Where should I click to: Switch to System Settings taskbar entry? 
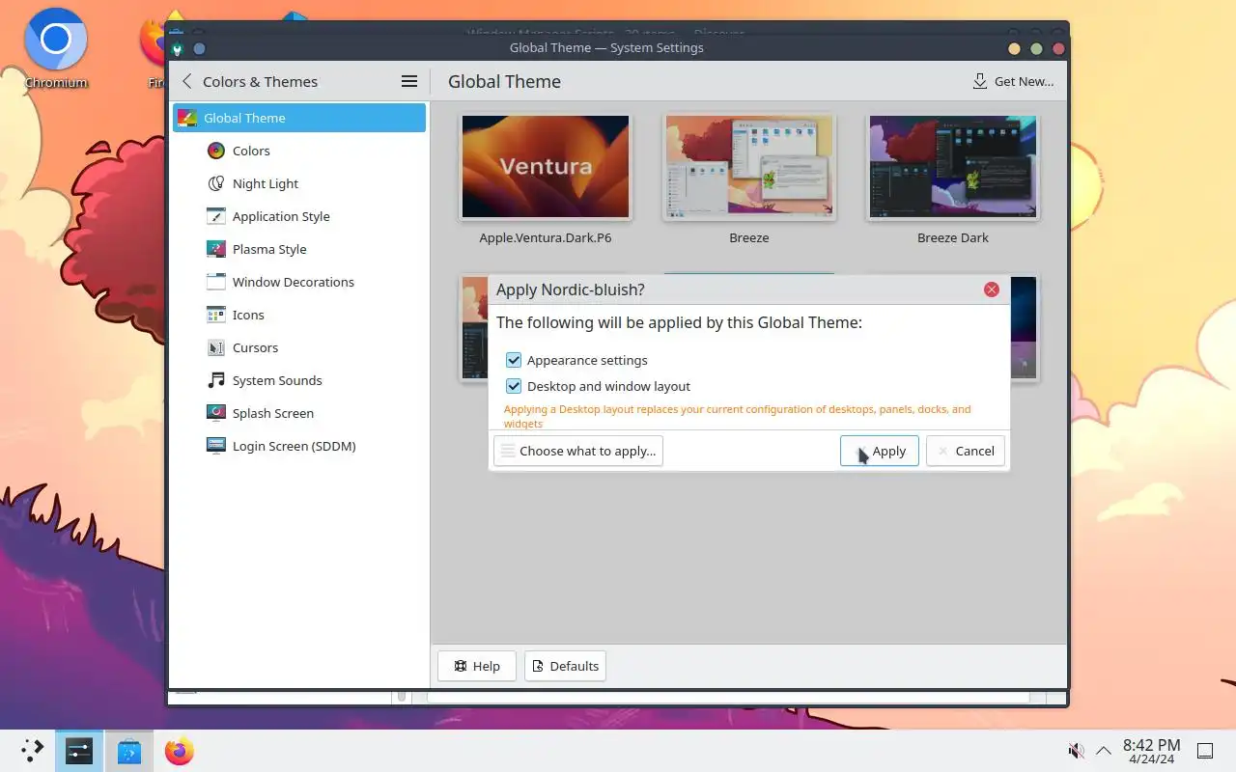pyautogui.click(x=79, y=751)
